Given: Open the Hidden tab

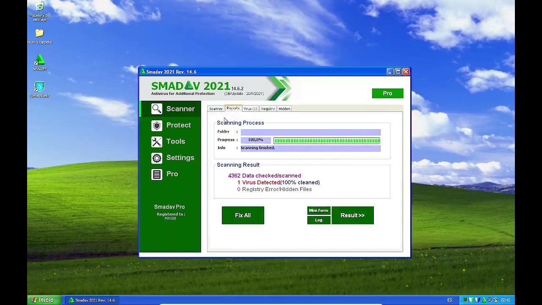Looking at the screenshot, I should [x=285, y=109].
